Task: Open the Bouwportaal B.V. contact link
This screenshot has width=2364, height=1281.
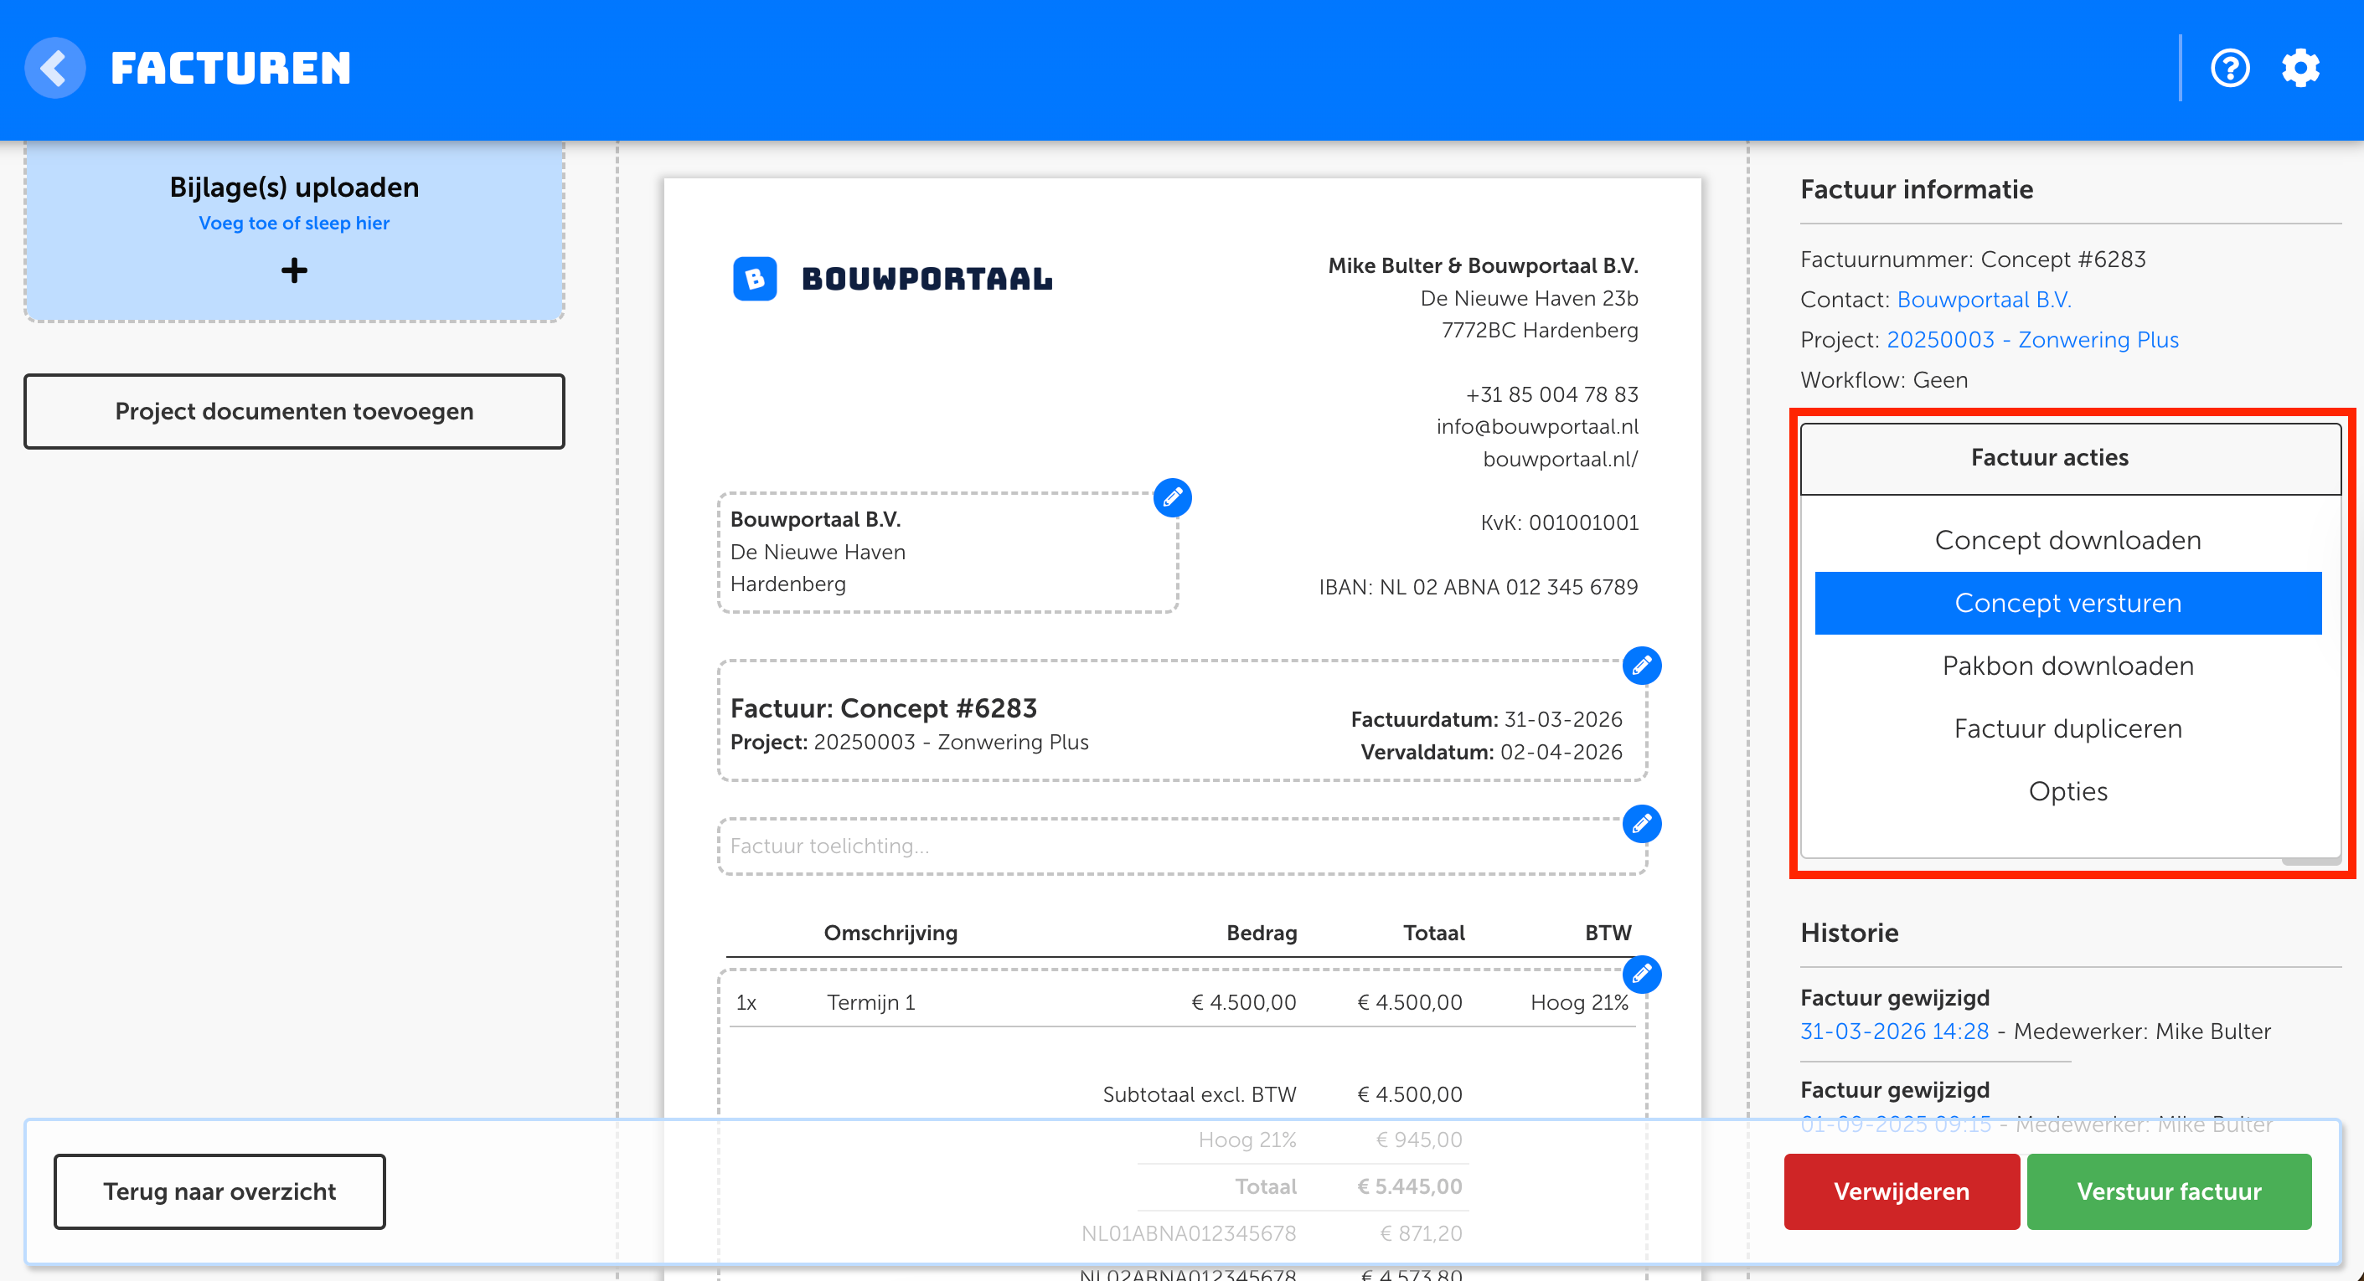Action: (1984, 300)
